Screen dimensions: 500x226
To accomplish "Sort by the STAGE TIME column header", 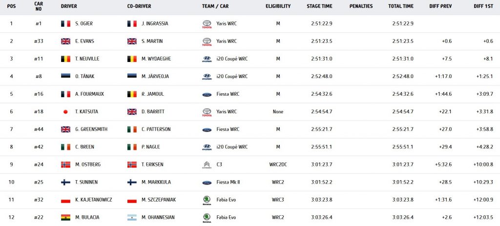I will pyautogui.click(x=319, y=6).
